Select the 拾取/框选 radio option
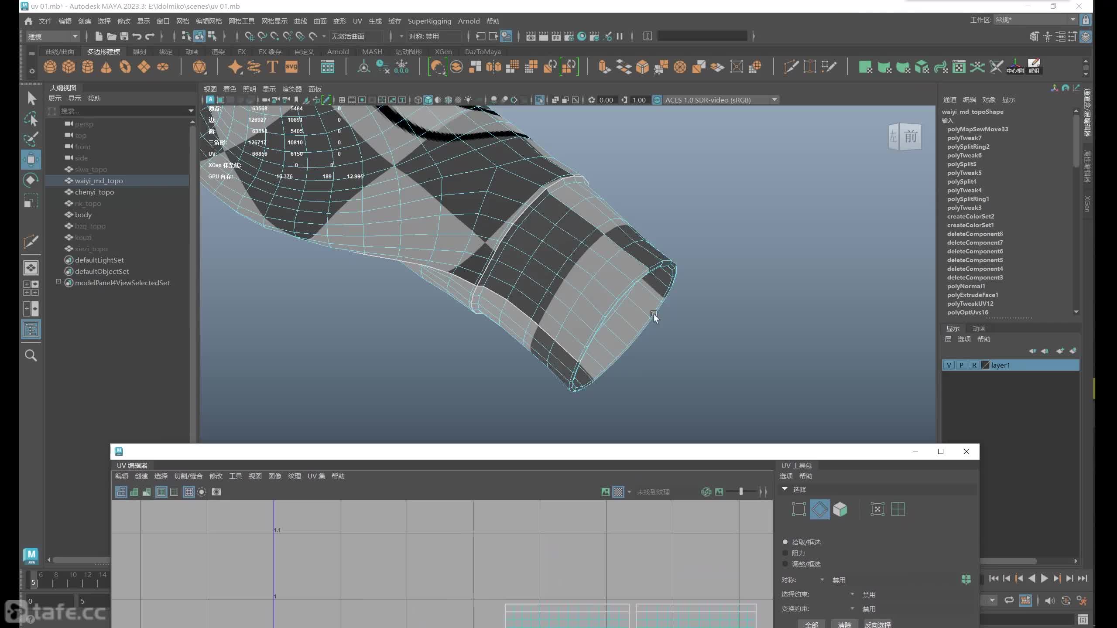Image resolution: width=1117 pixels, height=628 pixels. [785, 542]
